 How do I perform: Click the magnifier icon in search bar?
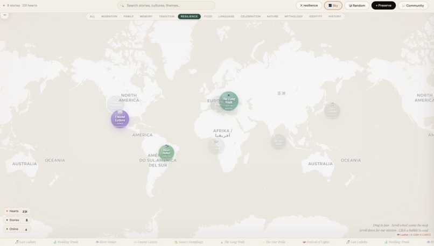pyautogui.click(x=122, y=5)
